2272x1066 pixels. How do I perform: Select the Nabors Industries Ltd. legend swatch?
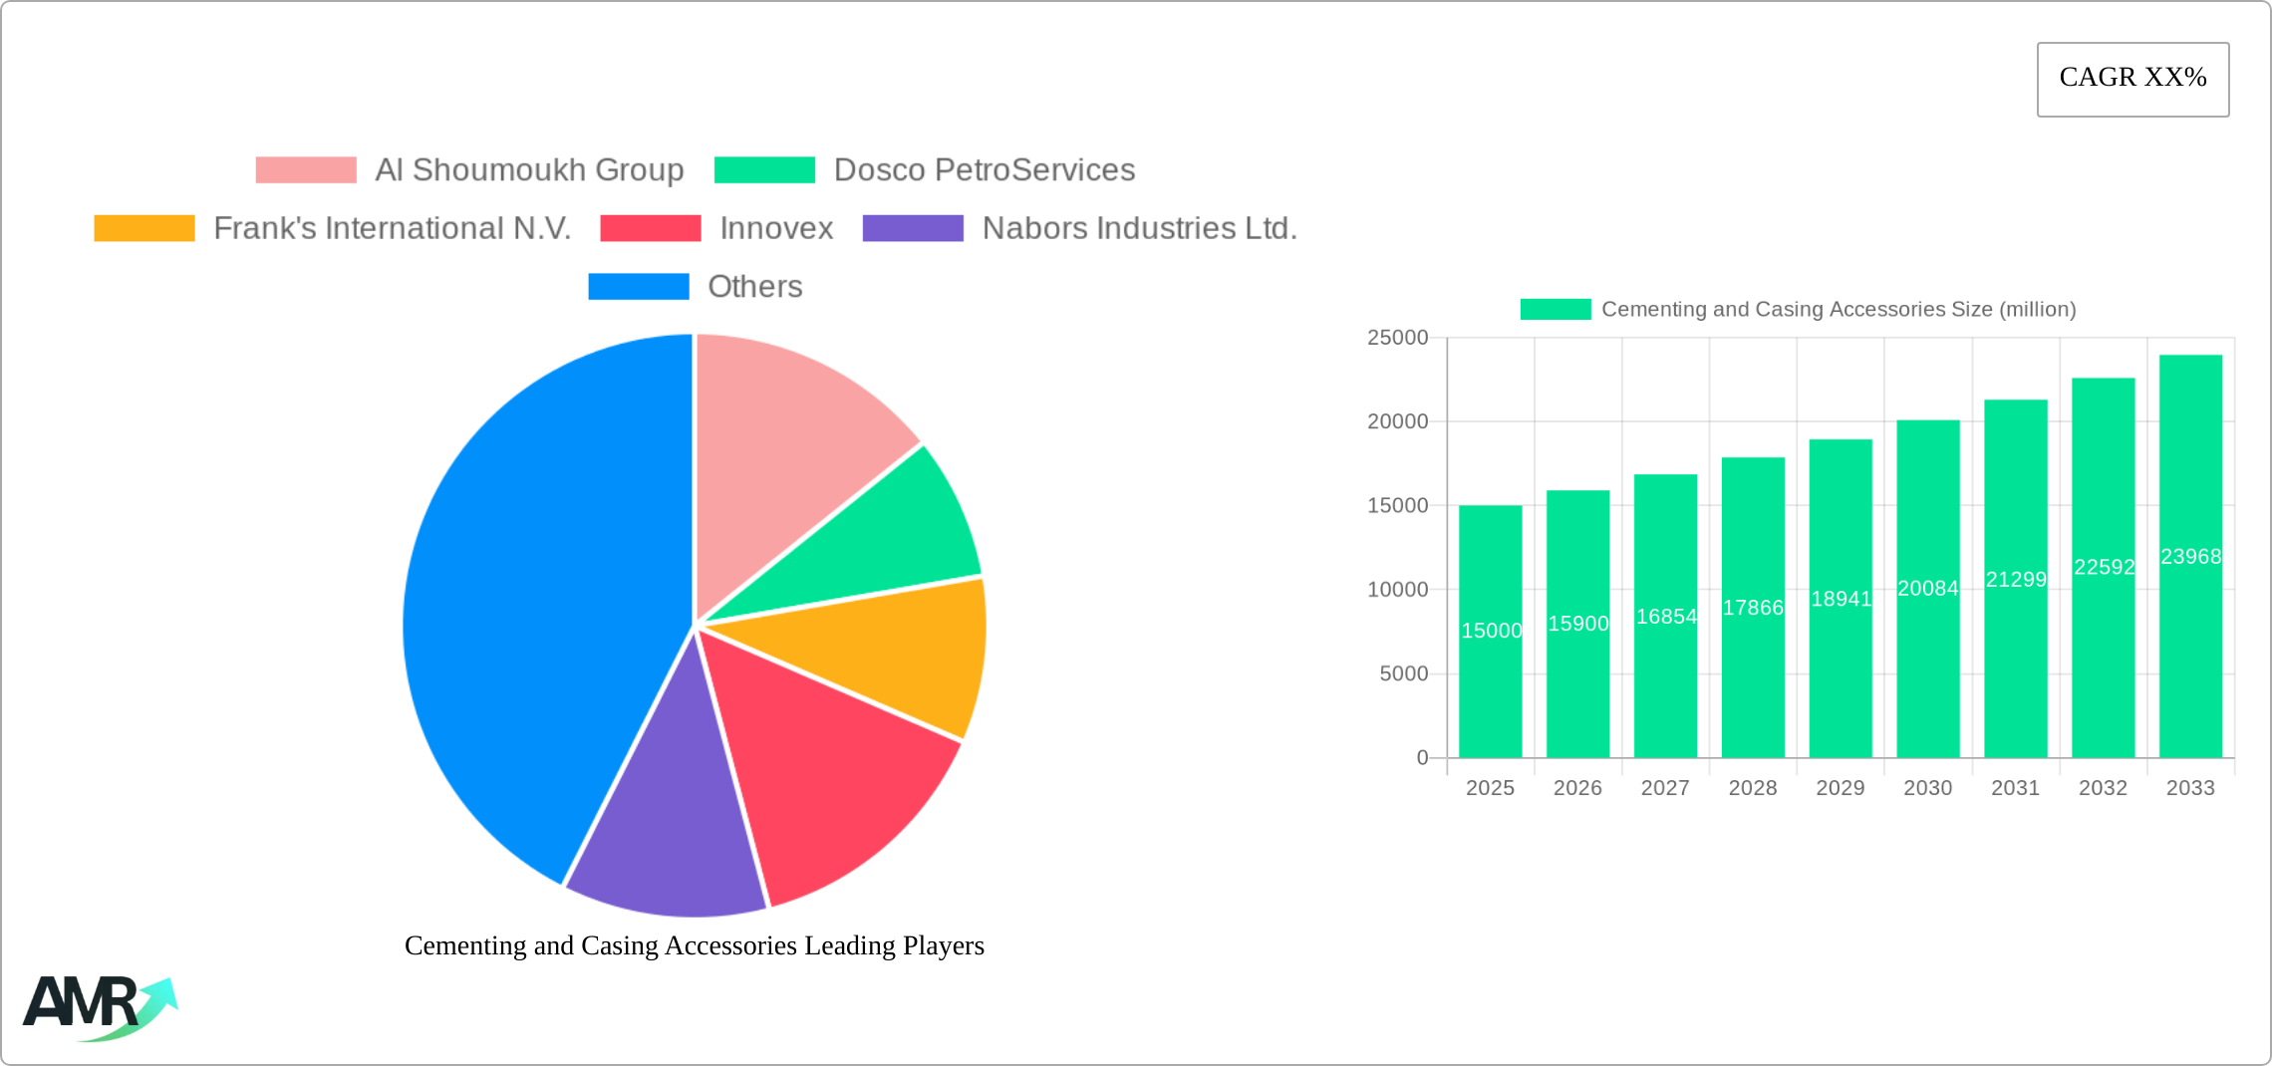[912, 228]
